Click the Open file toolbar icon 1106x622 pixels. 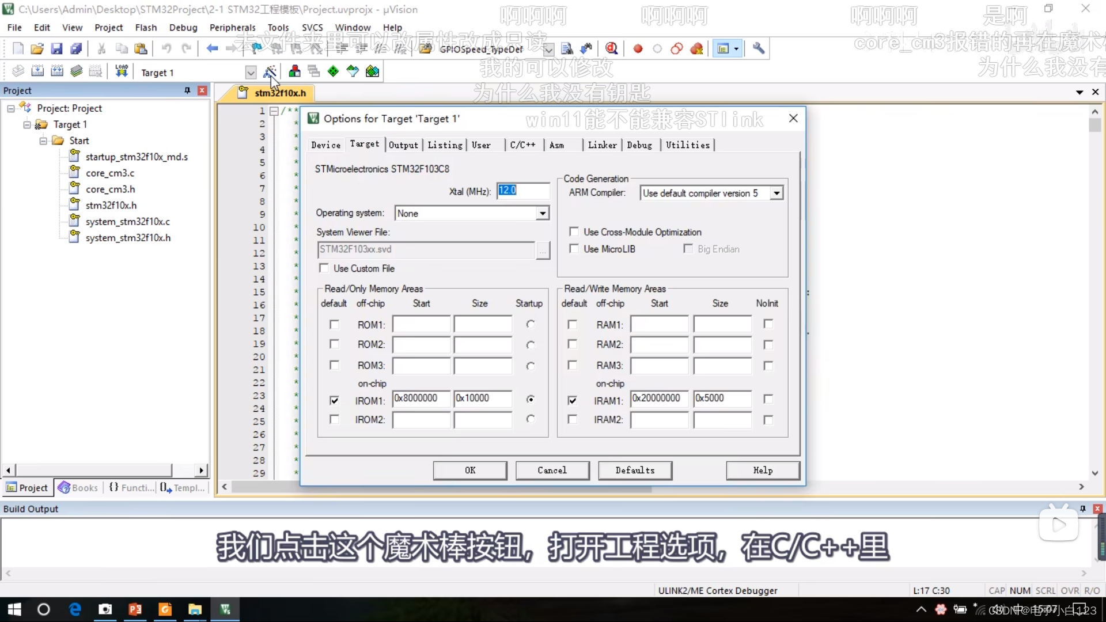[37, 49]
